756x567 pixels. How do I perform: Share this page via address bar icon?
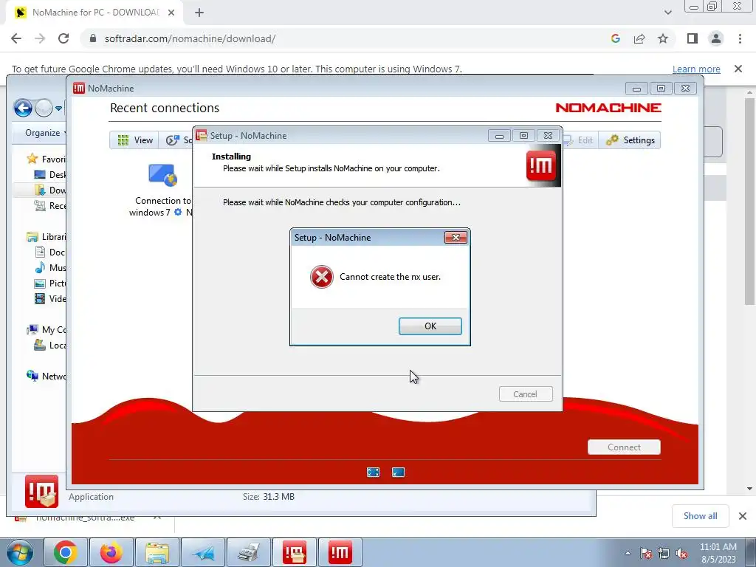click(x=639, y=38)
